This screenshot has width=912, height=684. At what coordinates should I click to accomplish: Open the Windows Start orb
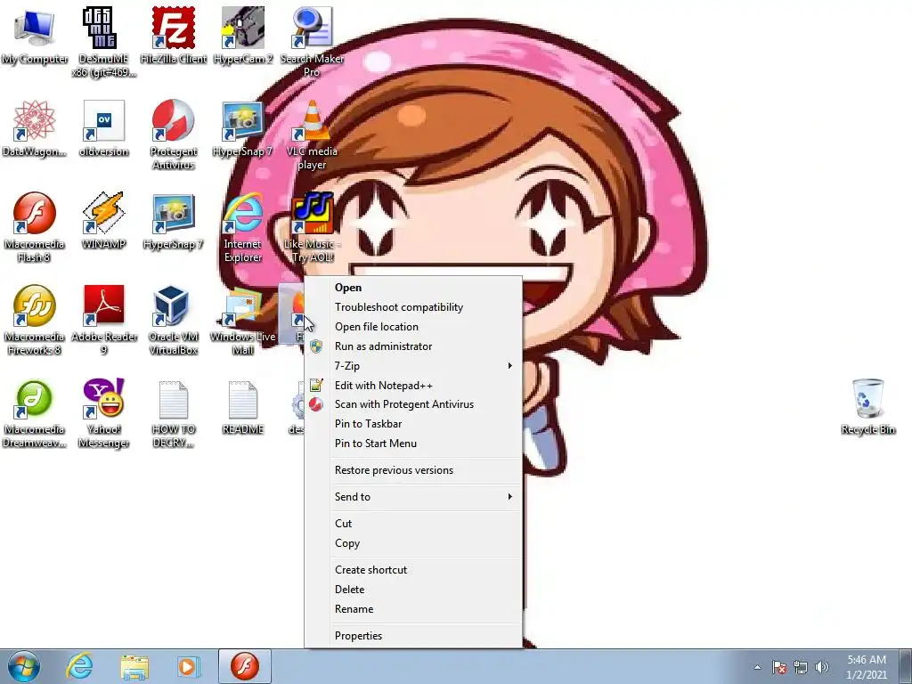24,666
